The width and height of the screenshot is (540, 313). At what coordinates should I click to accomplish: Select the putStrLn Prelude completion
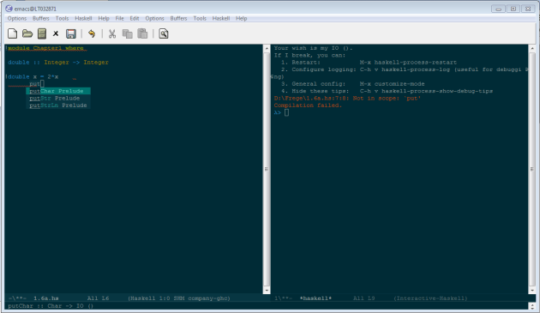(58, 105)
